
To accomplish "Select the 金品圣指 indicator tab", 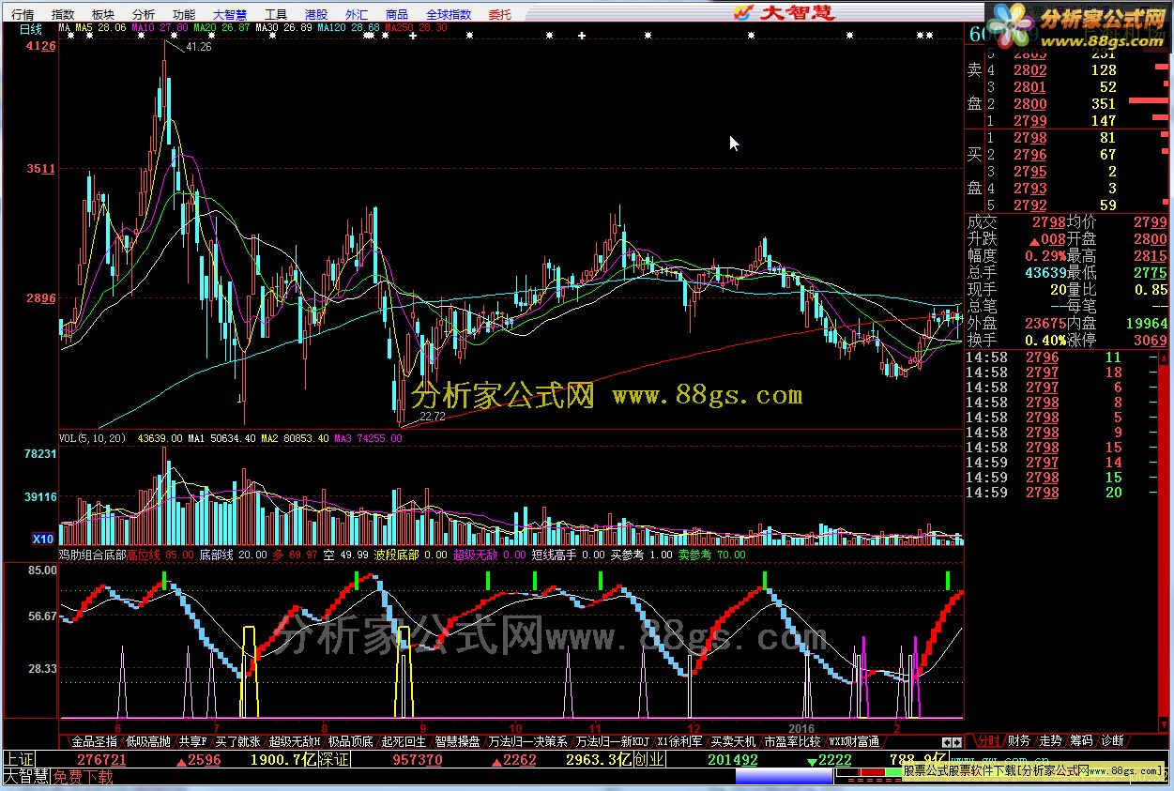I will [94, 741].
